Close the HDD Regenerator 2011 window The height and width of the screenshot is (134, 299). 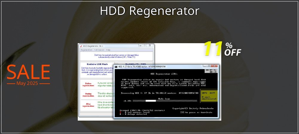pyautogui.click(x=150, y=46)
